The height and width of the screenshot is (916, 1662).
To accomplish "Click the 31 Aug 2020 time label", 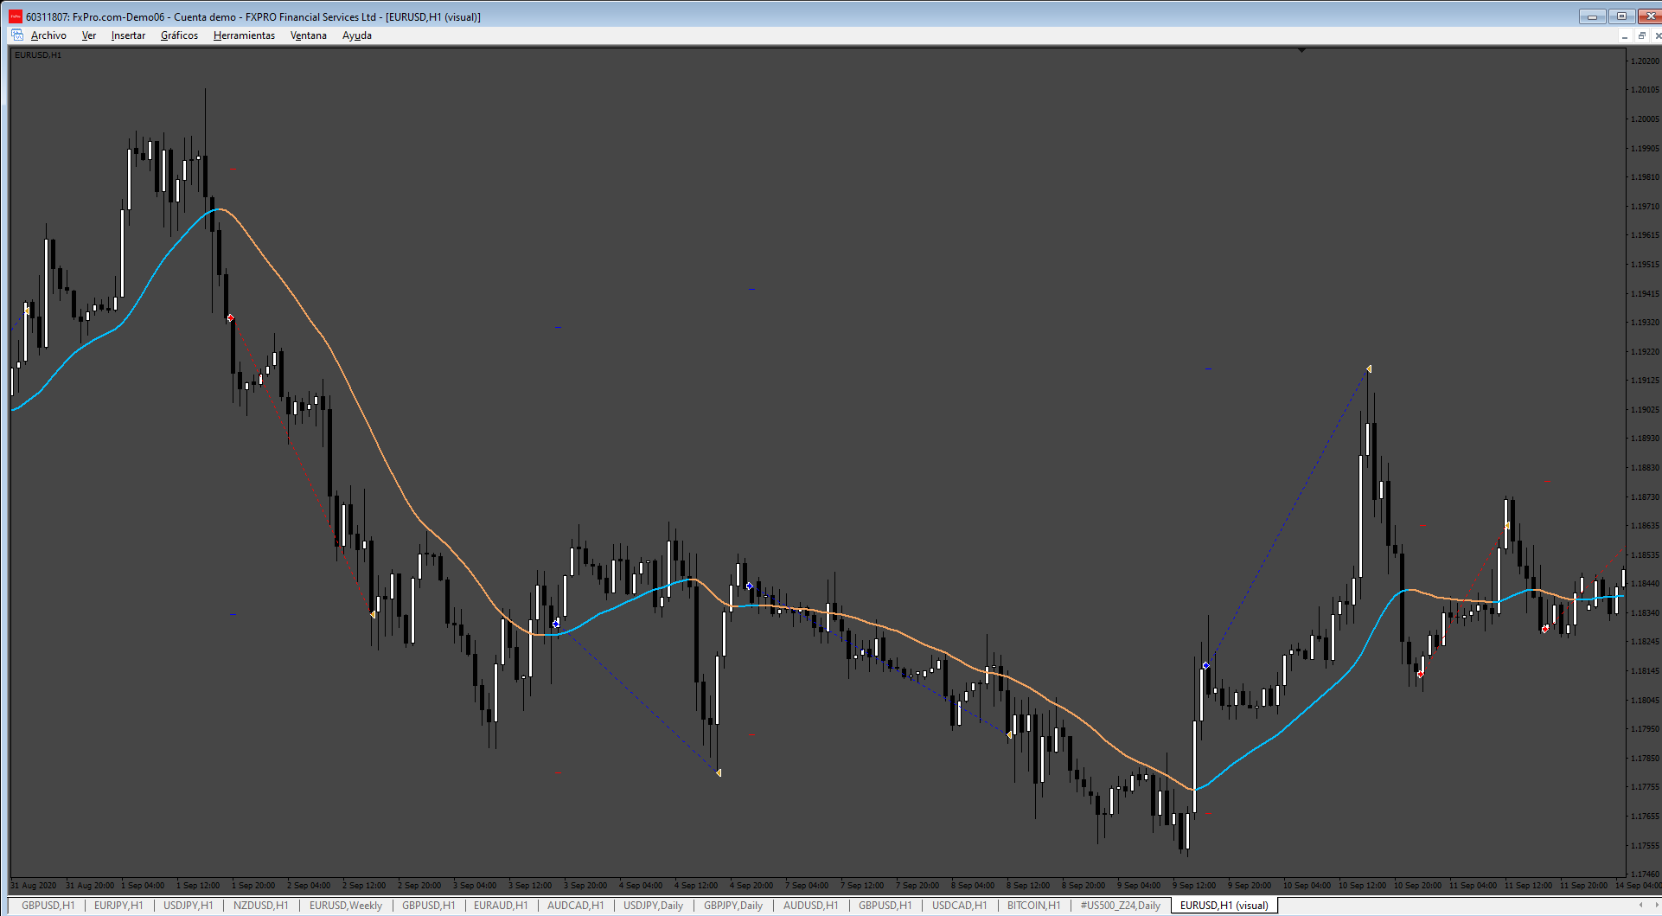I will [x=34, y=886].
